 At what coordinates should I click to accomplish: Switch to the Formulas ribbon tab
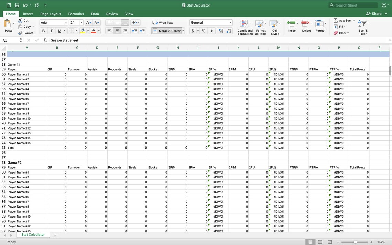tap(76, 14)
